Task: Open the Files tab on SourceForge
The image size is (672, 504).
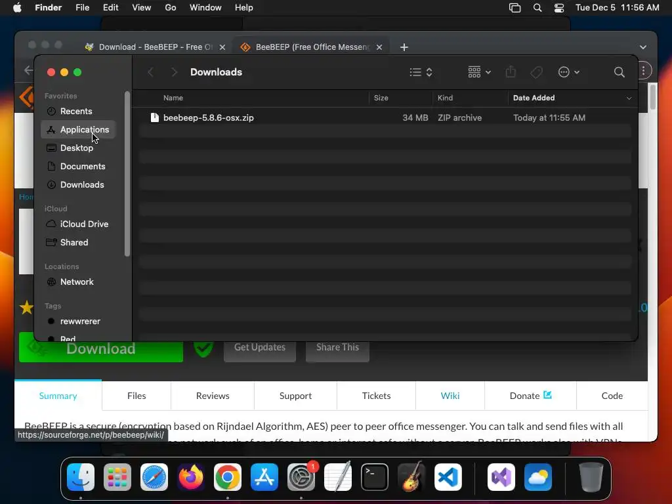Action: point(136,396)
